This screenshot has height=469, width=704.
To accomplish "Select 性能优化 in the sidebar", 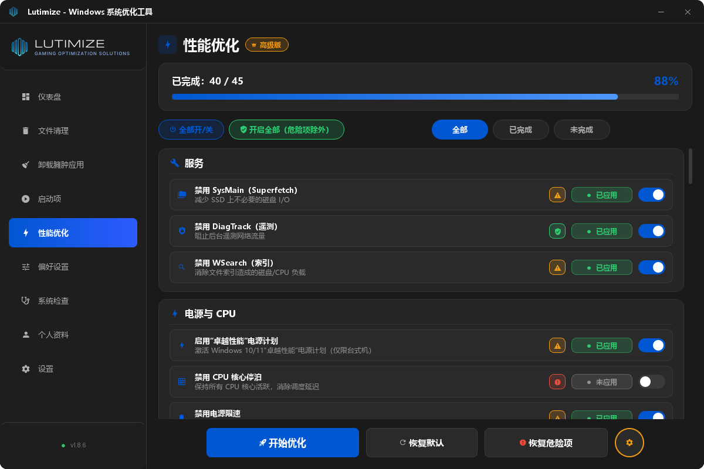I will pos(73,233).
